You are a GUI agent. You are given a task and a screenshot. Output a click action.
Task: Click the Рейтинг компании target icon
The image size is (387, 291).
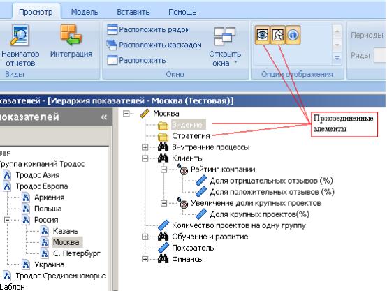182,169
